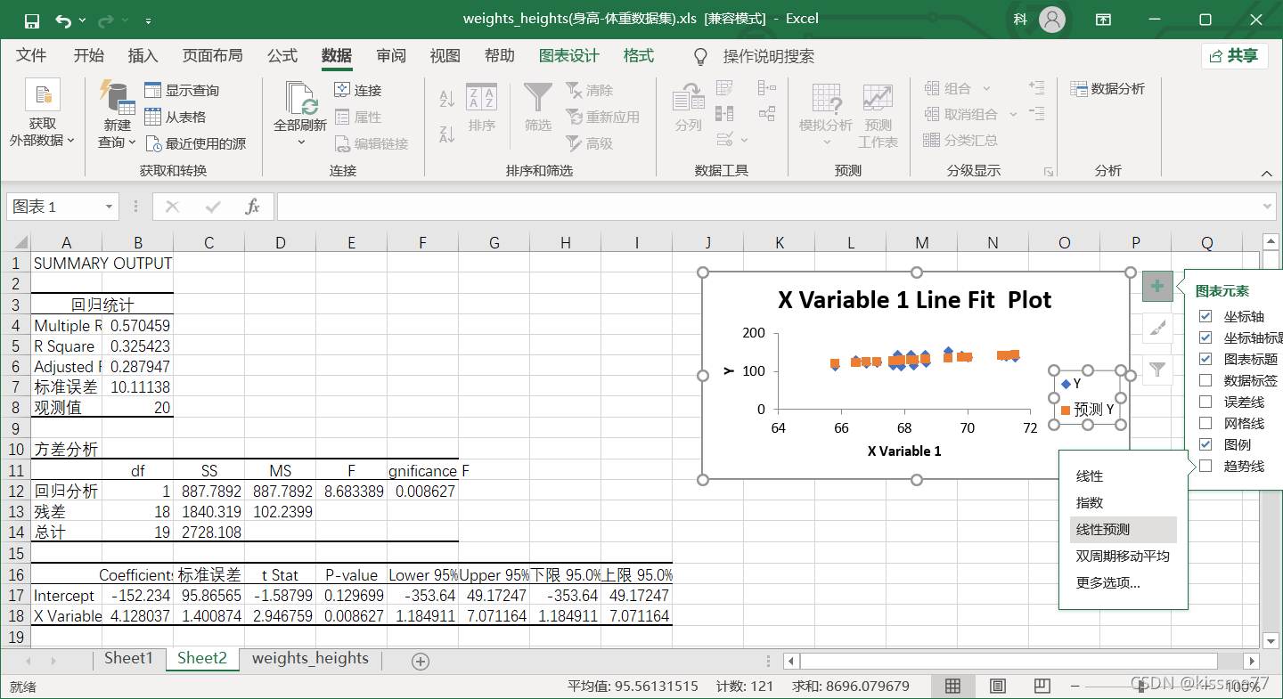
Task: Click the 操作说明搜索 search box
Action: [768, 56]
